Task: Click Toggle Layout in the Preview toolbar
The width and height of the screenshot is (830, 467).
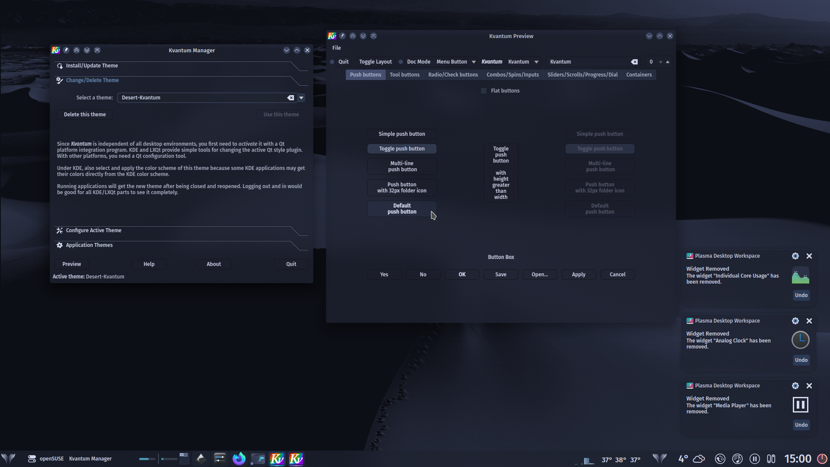Action: point(375,62)
